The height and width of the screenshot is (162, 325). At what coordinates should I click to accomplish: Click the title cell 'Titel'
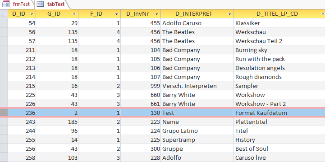[x=279, y=131]
